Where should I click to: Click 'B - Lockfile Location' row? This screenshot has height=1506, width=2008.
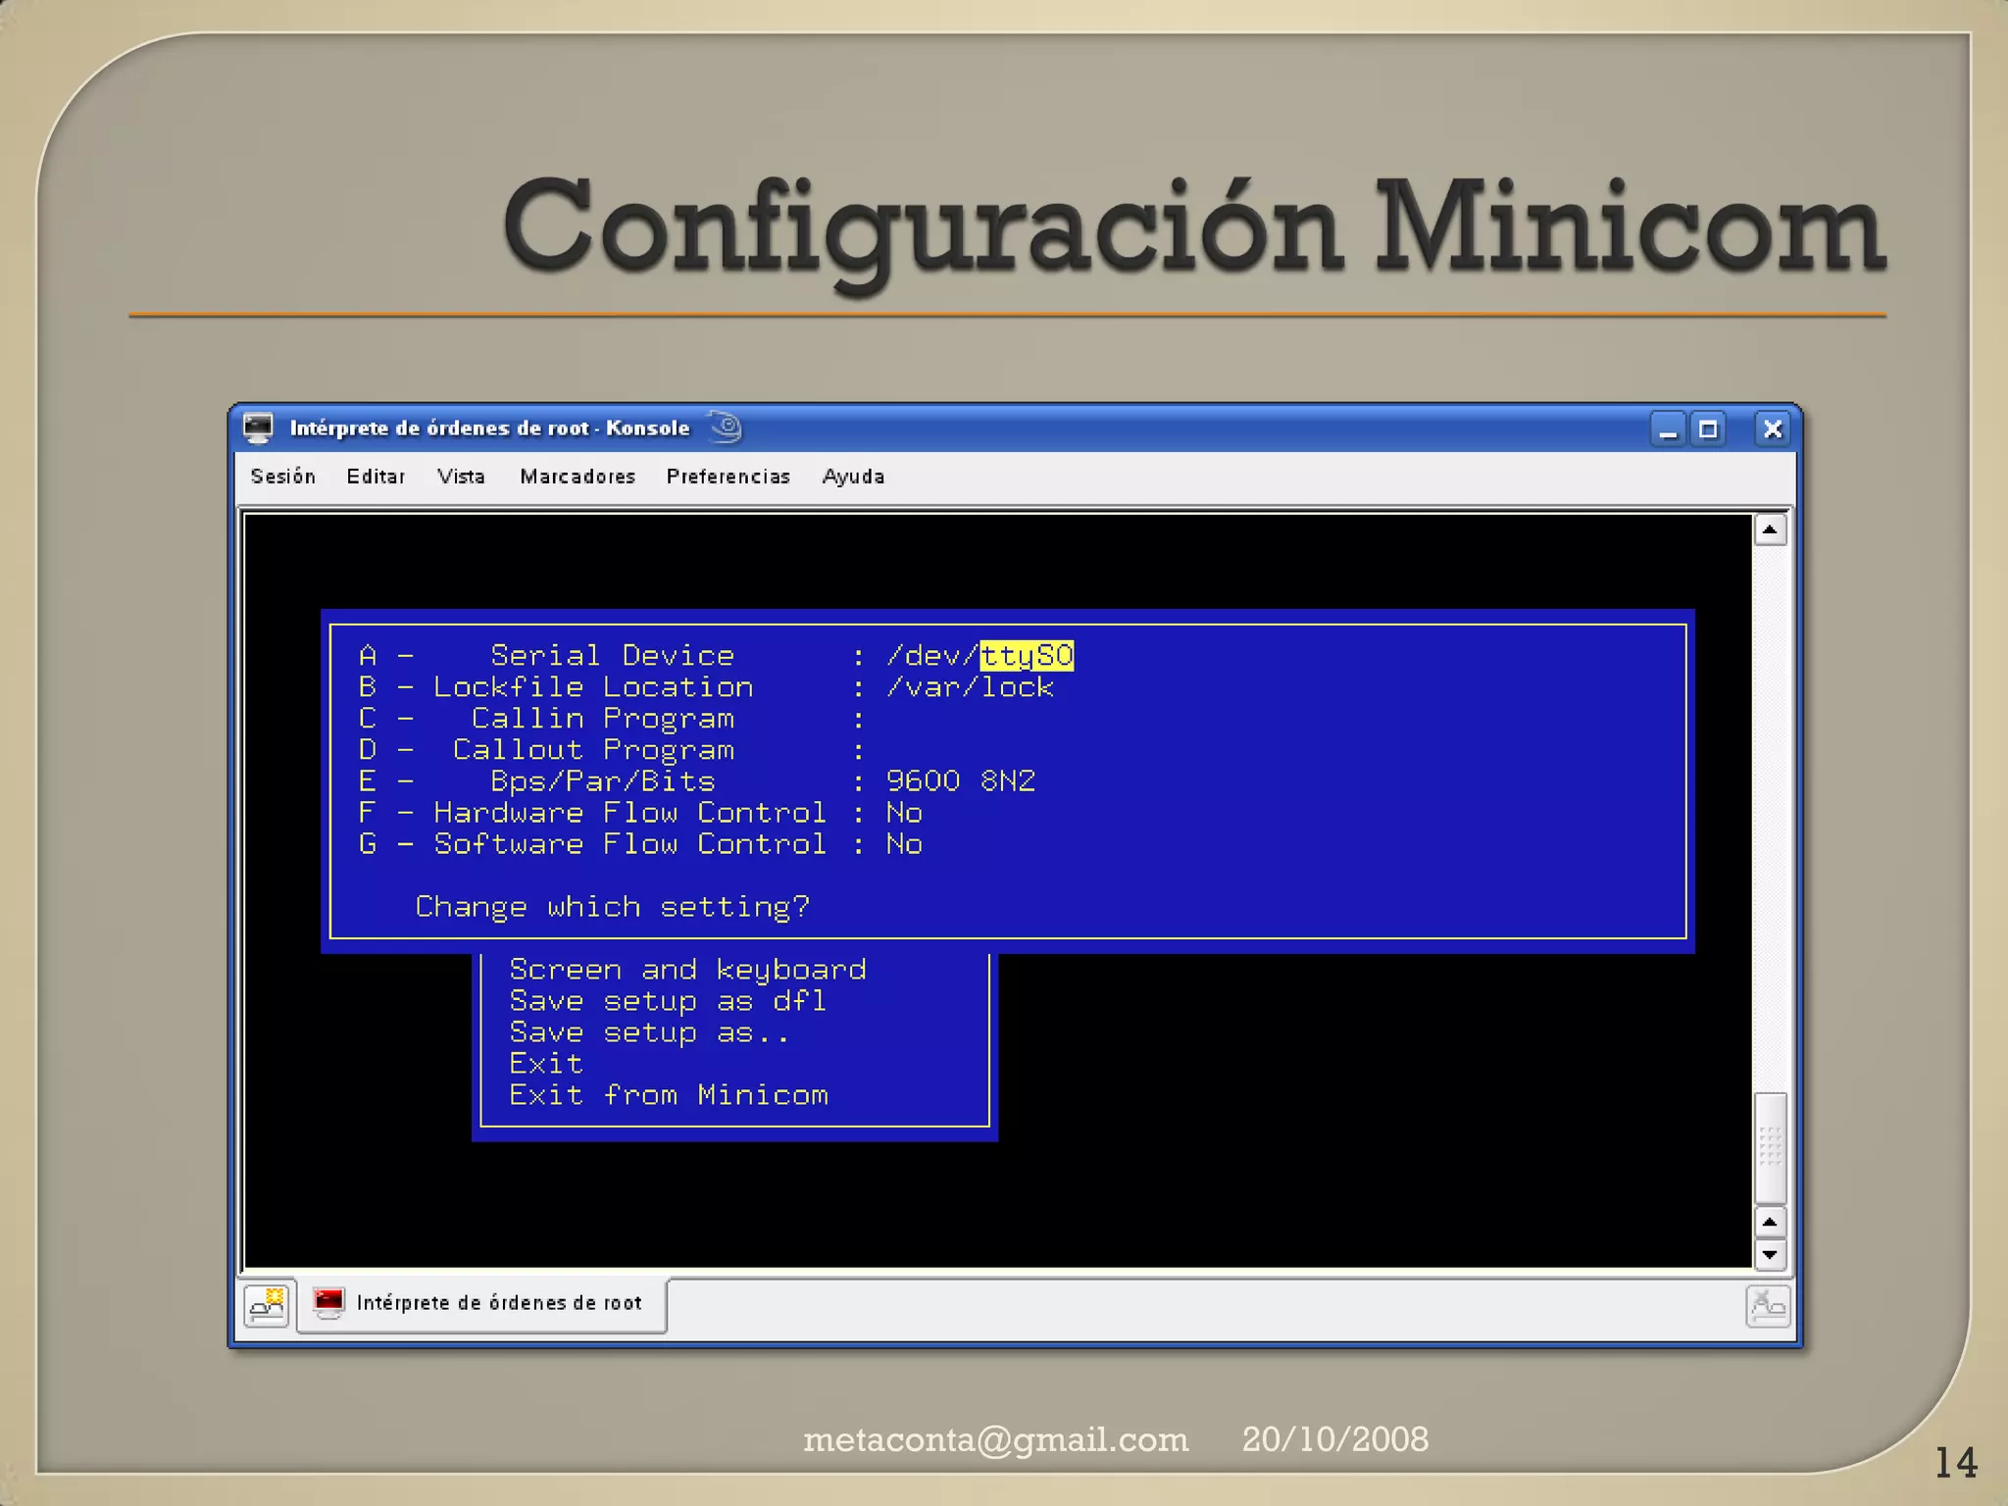(707, 686)
